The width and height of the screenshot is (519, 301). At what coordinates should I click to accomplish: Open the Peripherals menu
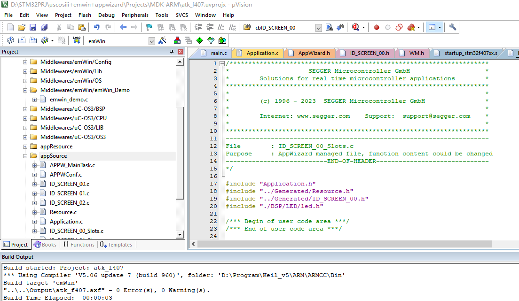tap(135, 15)
